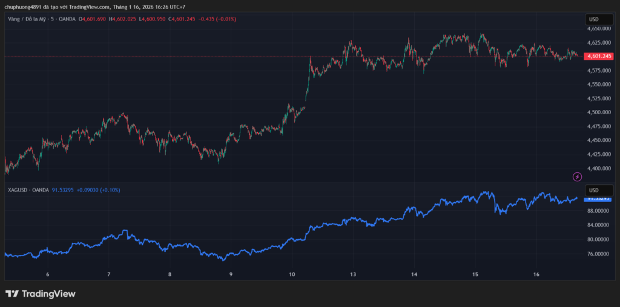Click date 6 on the time axis

pyautogui.click(x=47, y=274)
